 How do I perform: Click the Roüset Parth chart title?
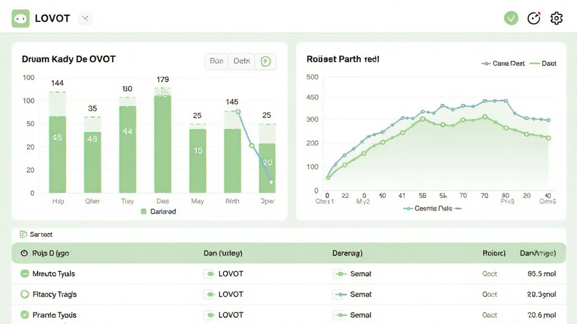[x=343, y=59]
